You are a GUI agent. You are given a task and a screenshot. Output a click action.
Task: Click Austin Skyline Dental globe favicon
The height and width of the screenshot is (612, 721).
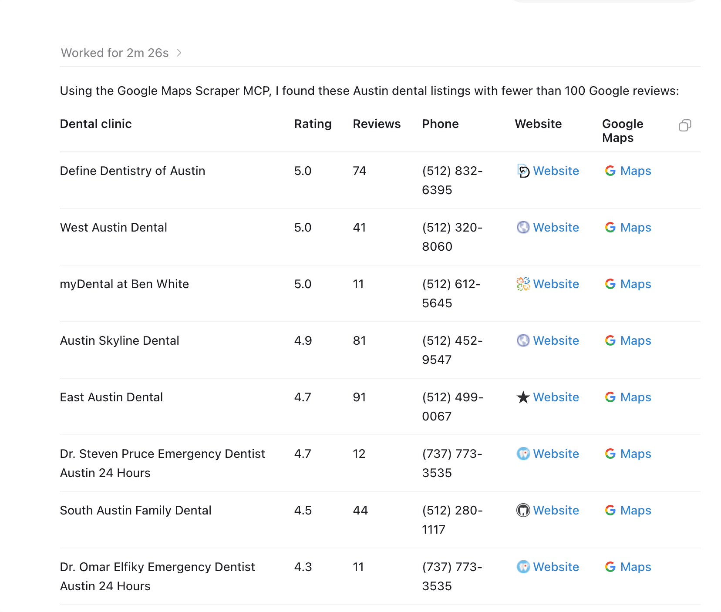523,341
